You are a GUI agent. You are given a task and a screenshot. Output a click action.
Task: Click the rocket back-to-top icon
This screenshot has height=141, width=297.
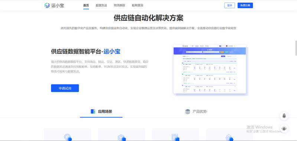coord(284,116)
